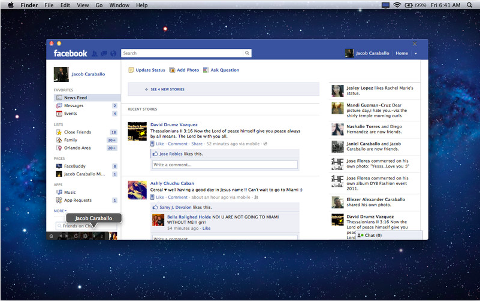Click Ashly Chuchu Caban's post thumbnail
The image size is (480, 301).
click(x=137, y=190)
